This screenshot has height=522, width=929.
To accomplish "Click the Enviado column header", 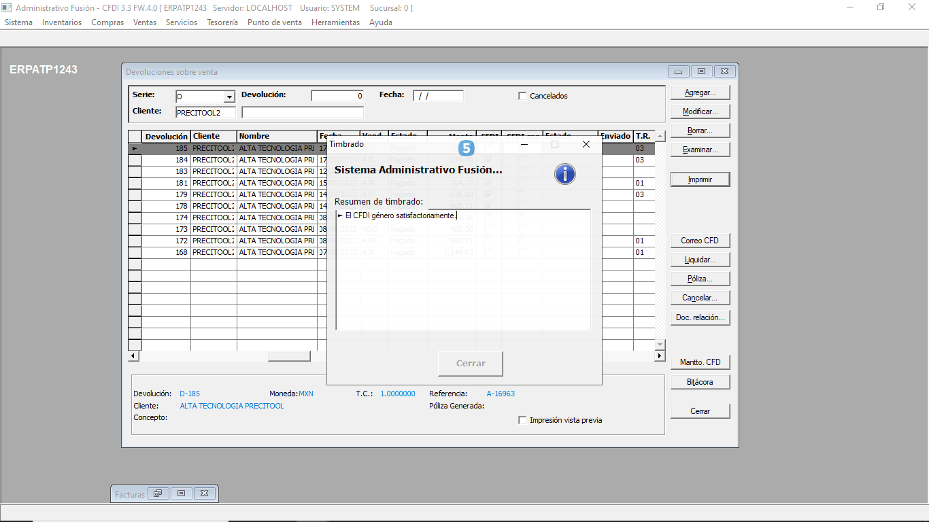I will pos(615,137).
